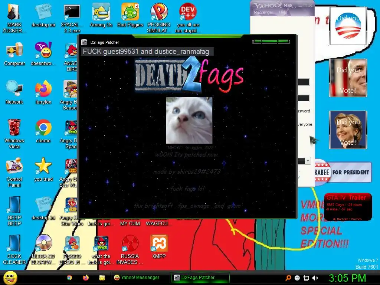Click the 'w00t! Its patched now.' text
This screenshot has width=380, height=285.
click(x=187, y=155)
